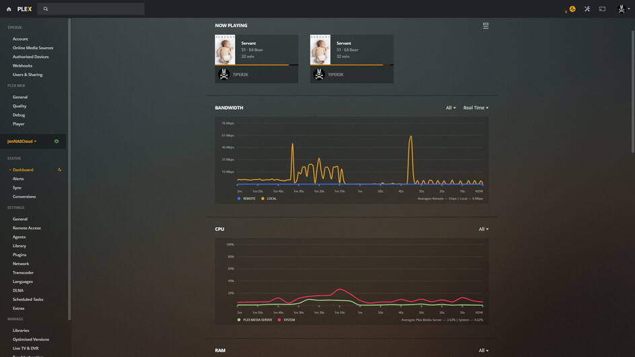Switch Now Playing list view icon
Viewport: 635px width, 357px height.
pos(486,26)
